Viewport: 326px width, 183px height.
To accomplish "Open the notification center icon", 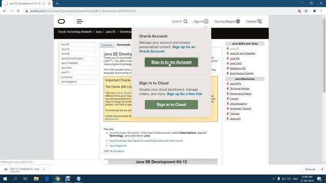I will (x=319, y=178).
